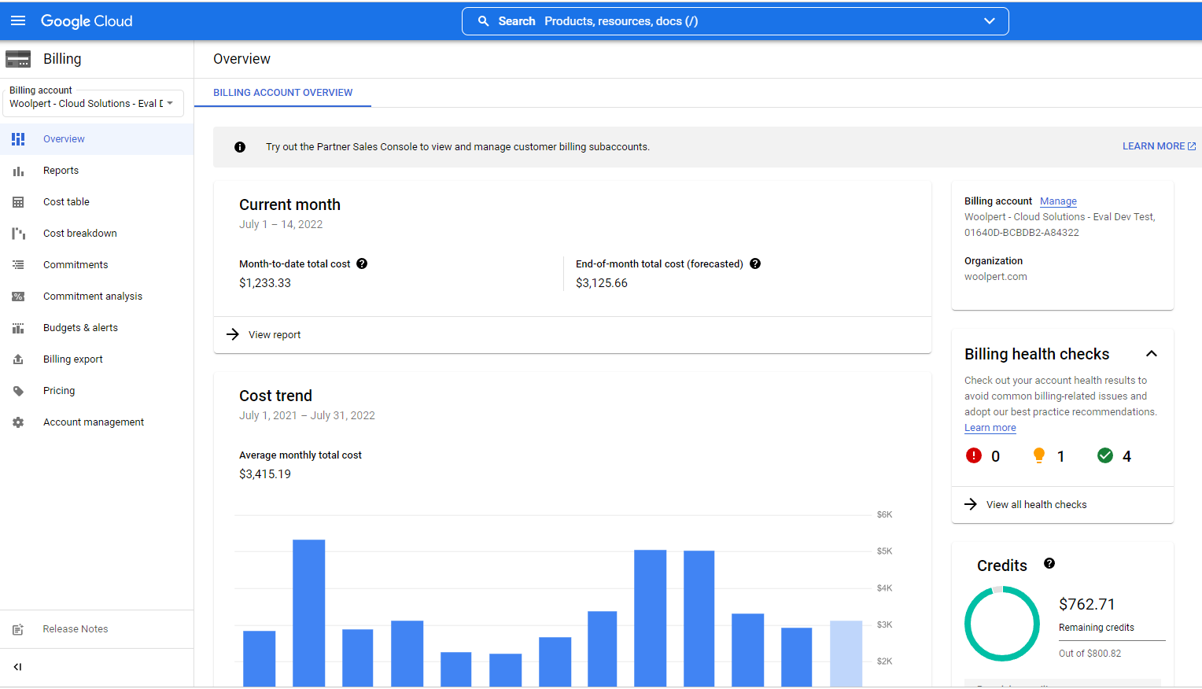Click the tallest bar in Cost trend chart
Image resolution: width=1202 pixels, height=689 pixels.
[308, 613]
